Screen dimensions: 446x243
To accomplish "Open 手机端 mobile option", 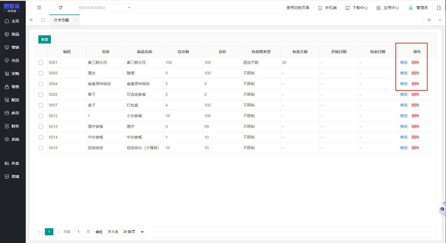I will click(x=328, y=8).
